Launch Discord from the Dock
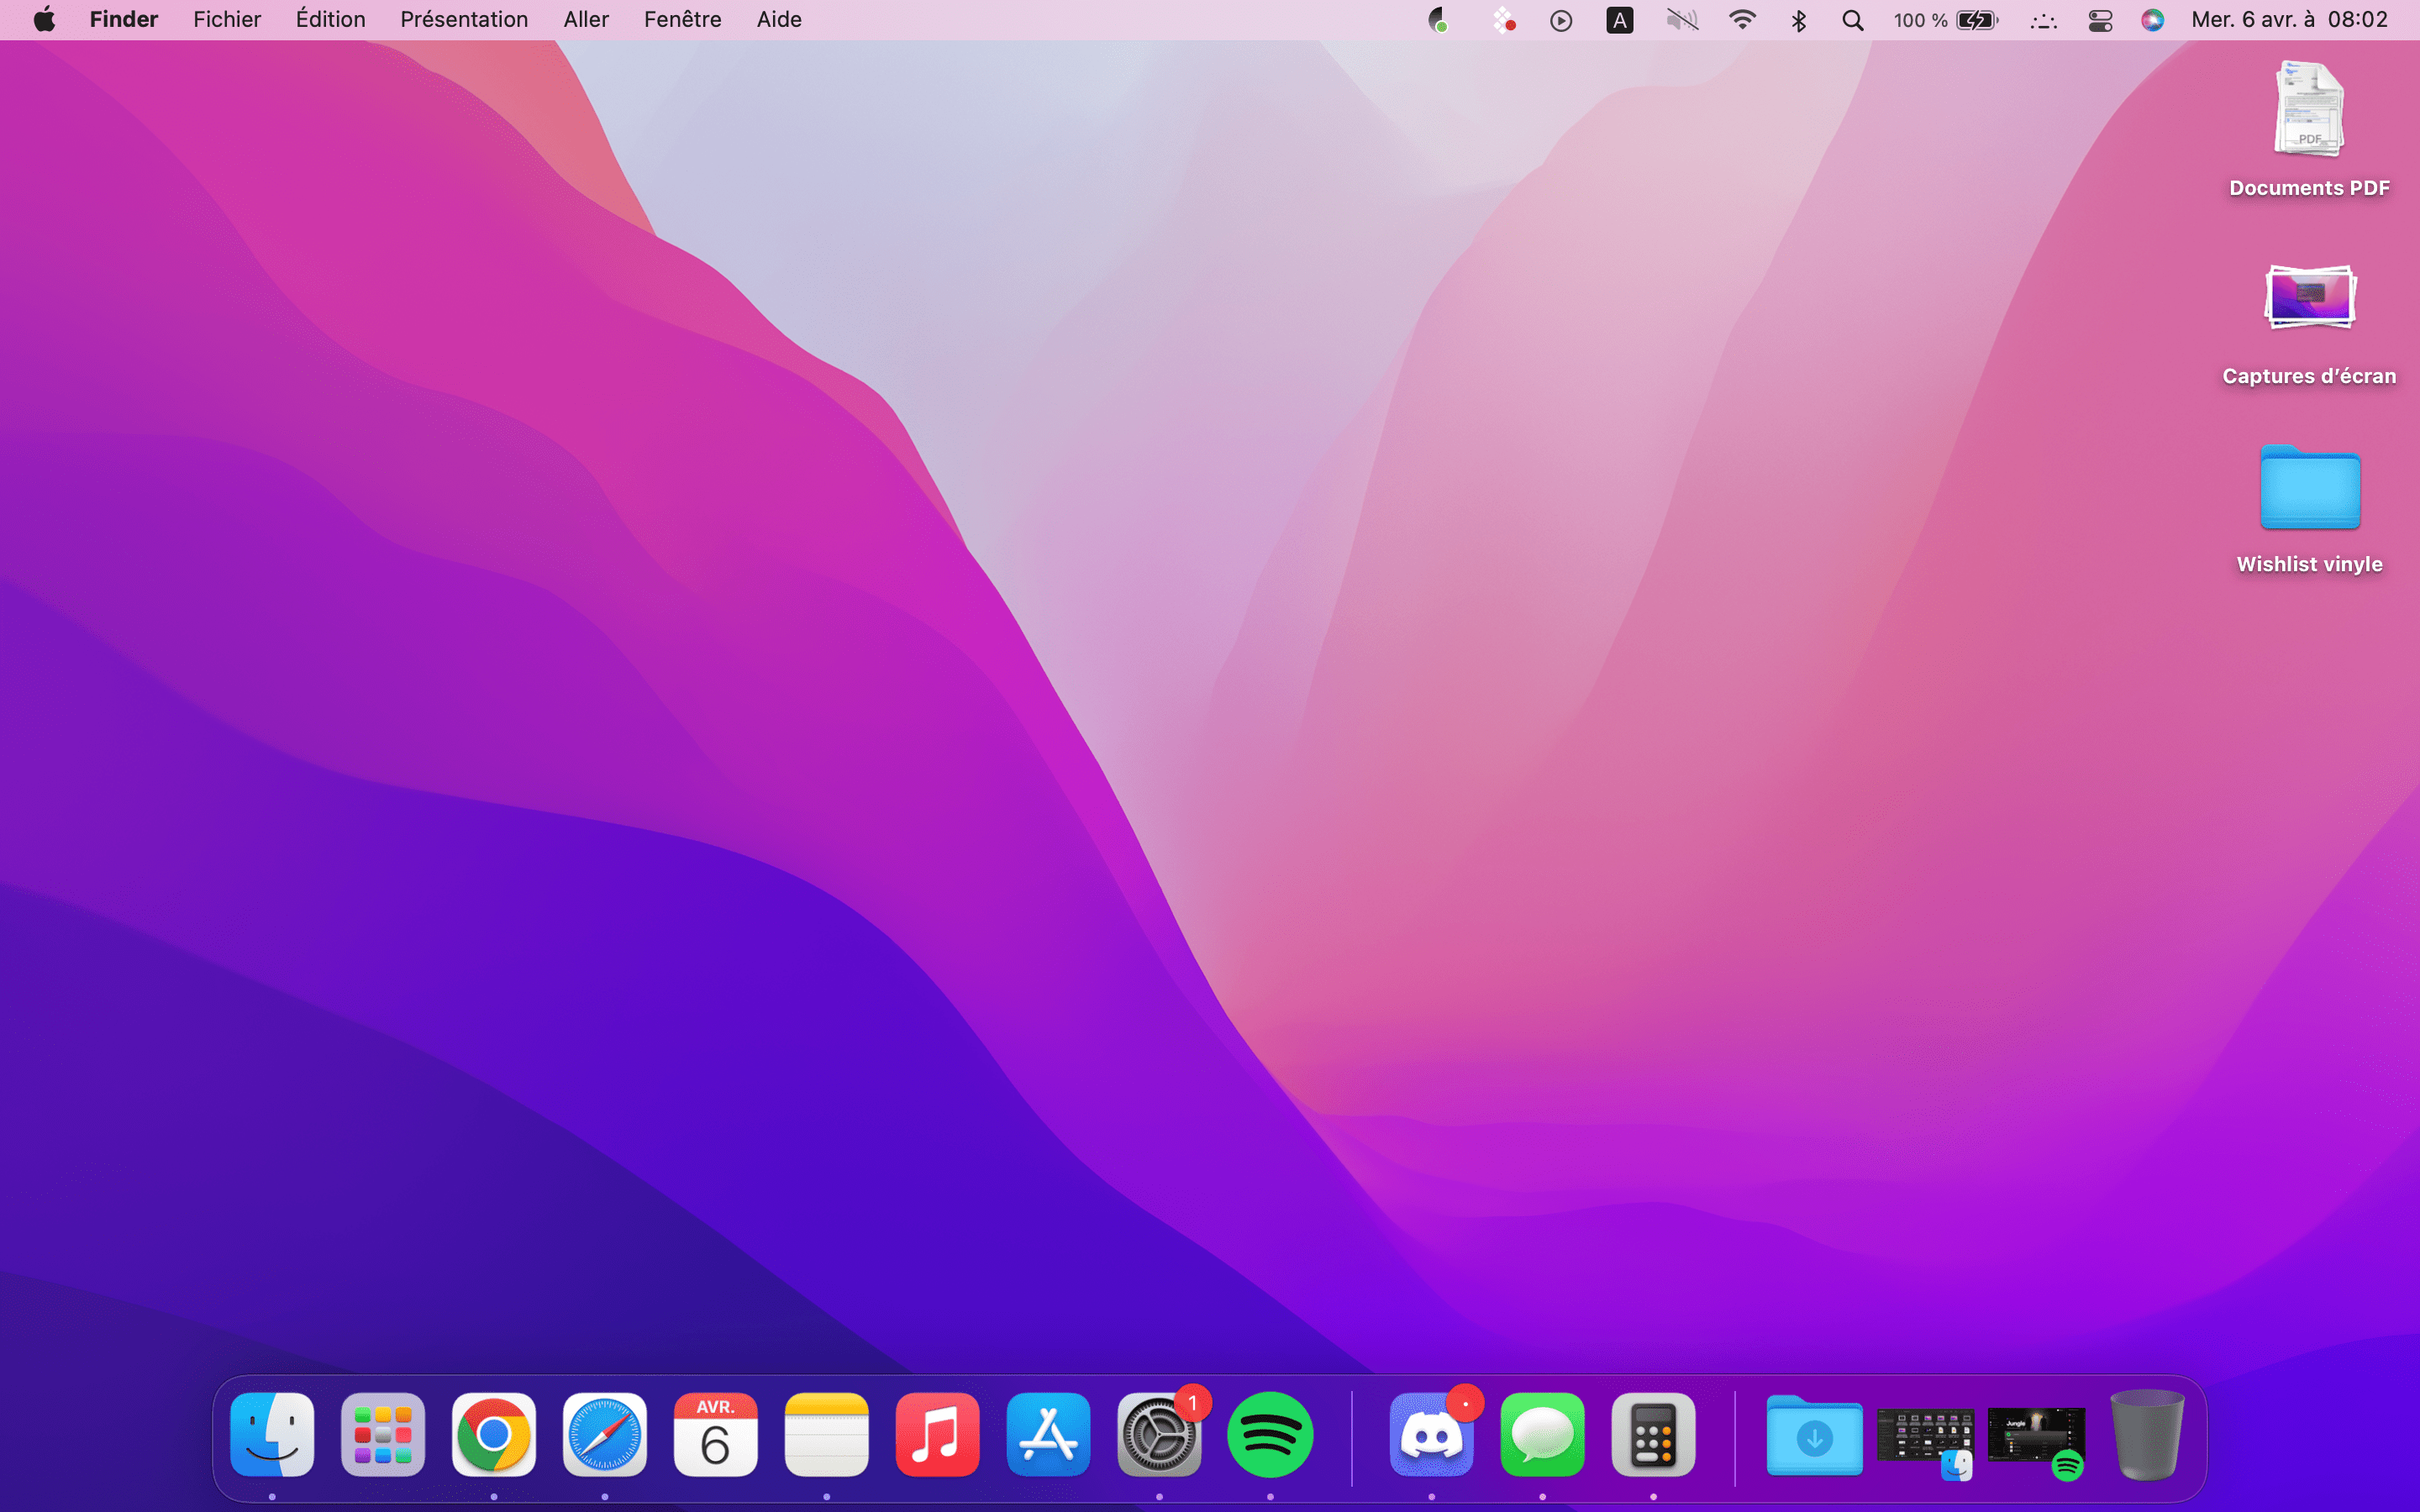Viewport: 2420px width, 1512px height. coord(1431,1435)
